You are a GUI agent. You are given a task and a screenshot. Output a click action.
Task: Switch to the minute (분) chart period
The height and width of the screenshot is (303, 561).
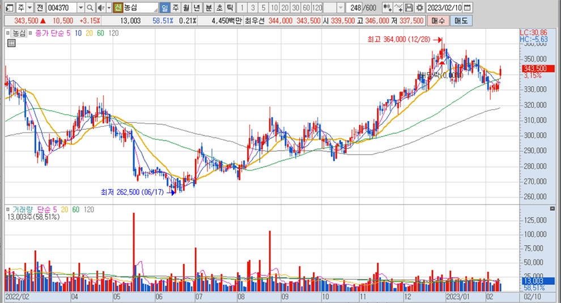click(x=208, y=8)
